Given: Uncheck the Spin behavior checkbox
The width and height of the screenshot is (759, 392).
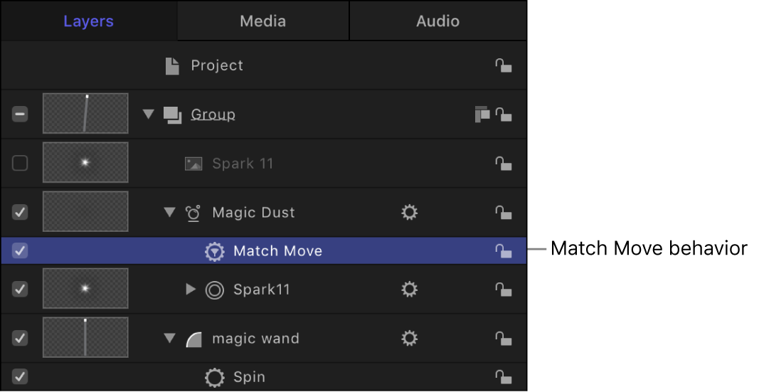Looking at the screenshot, I should pyautogui.click(x=20, y=376).
